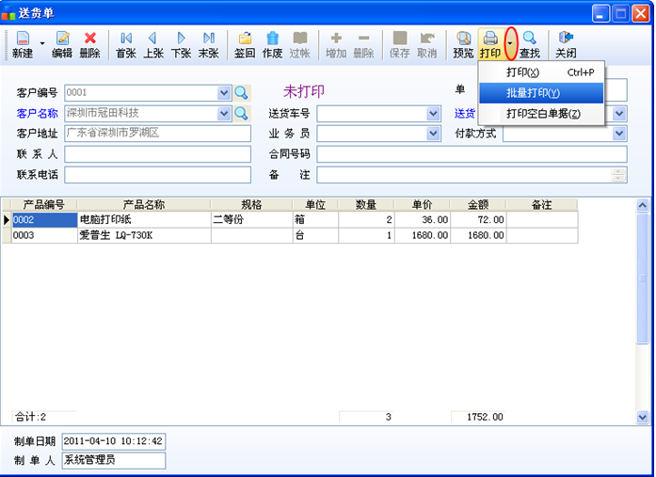Screen dimensions: 656x477
Task: Click the vertical scrollbar thumb
Action: tap(642, 278)
